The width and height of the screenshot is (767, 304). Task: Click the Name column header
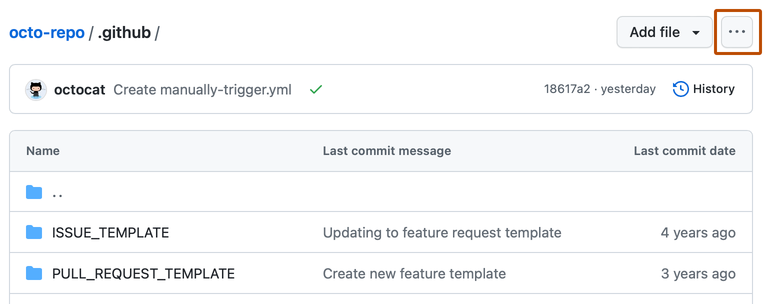[42, 150]
